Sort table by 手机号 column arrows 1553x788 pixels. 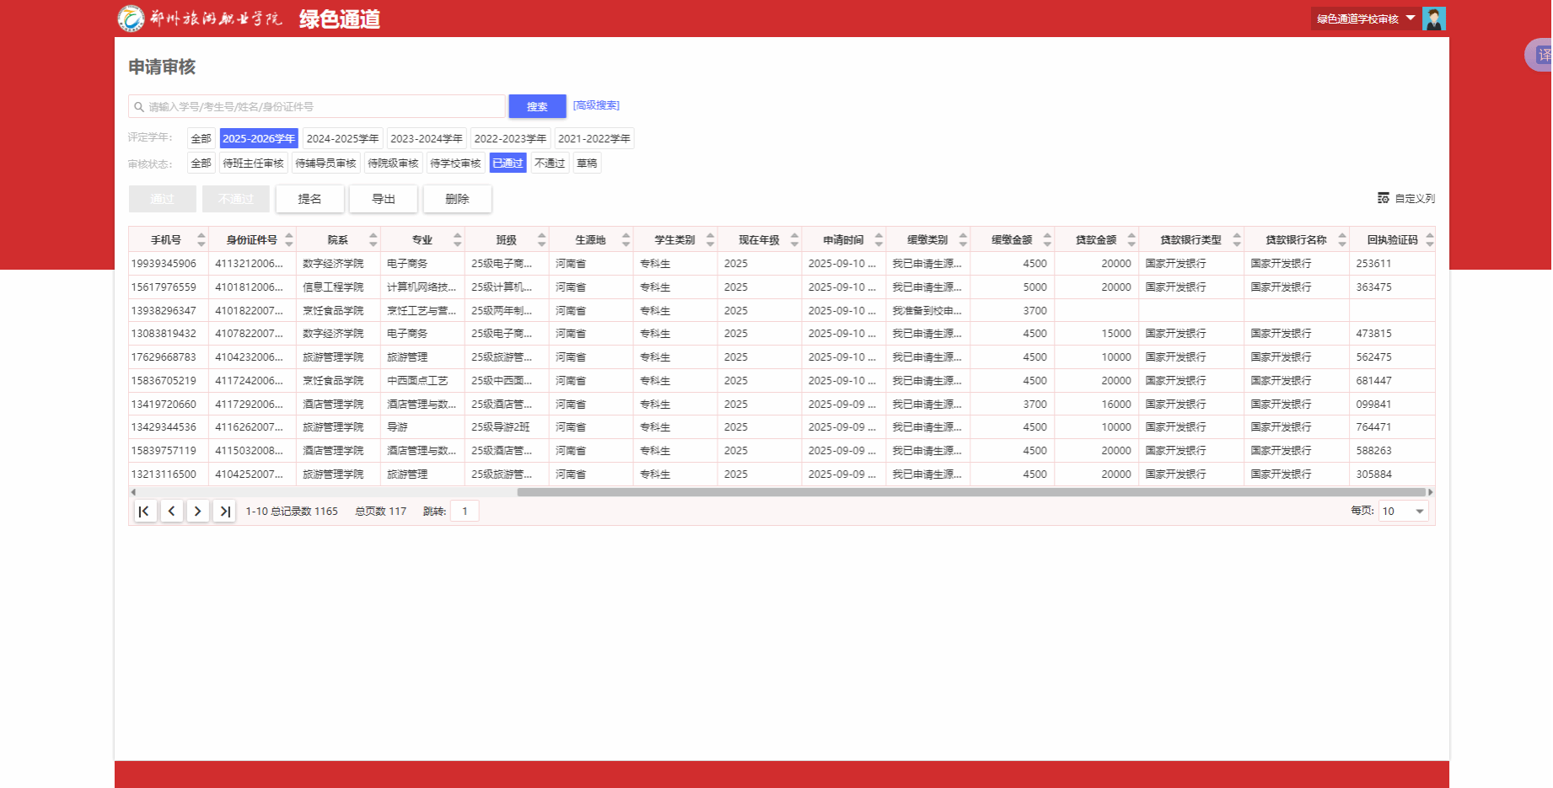(201, 240)
